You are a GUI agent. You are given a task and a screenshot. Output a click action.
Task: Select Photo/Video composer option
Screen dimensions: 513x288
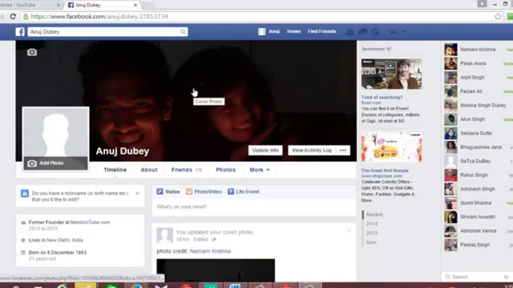(204, 192)
